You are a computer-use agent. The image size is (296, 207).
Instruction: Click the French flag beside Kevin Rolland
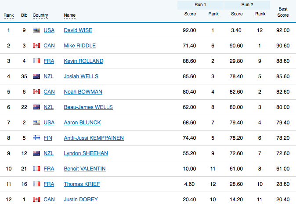pos(36,61)
